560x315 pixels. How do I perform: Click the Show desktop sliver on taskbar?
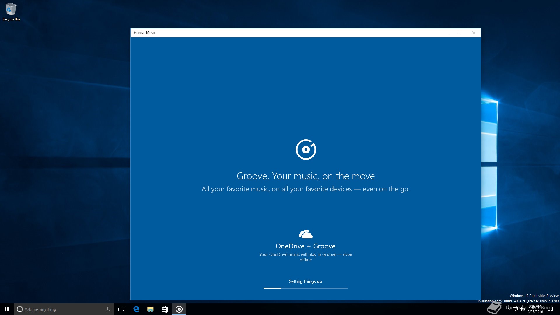[559, 309]
